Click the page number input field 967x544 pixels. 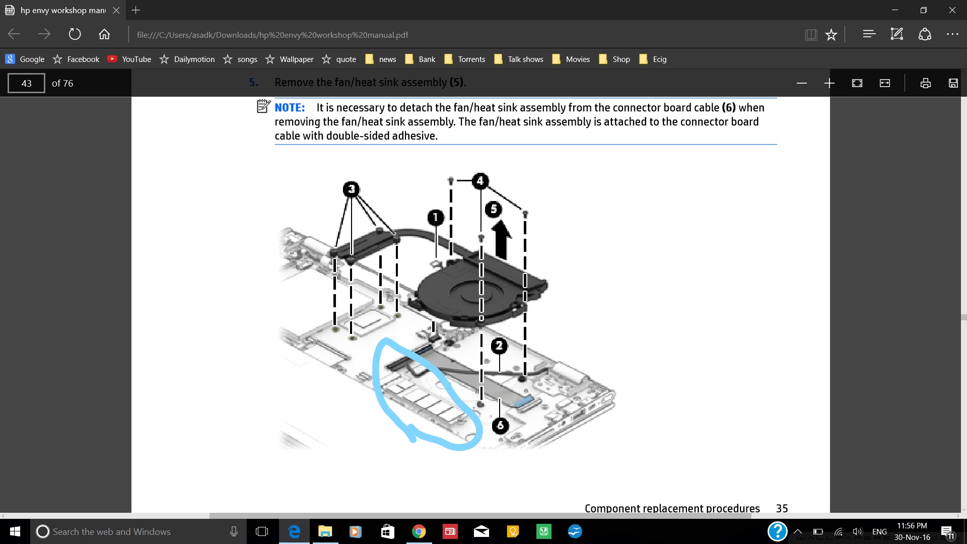[x=26, y=83]
